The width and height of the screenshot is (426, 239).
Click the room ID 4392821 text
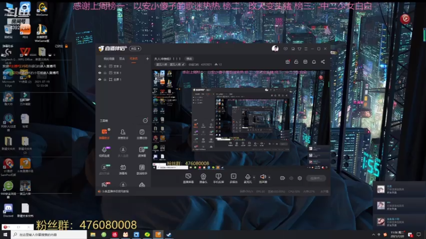click(206, 64)
